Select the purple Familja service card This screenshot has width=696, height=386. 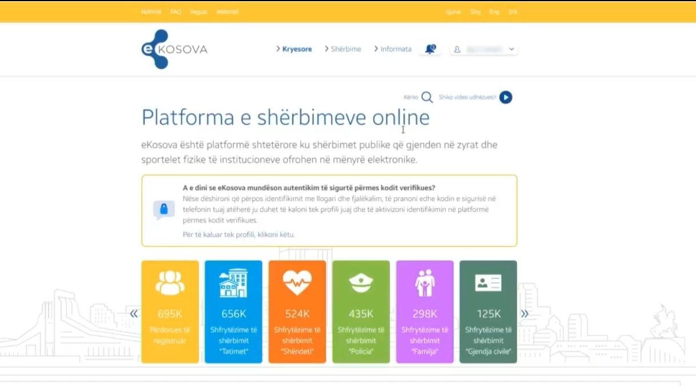point(425,312)
